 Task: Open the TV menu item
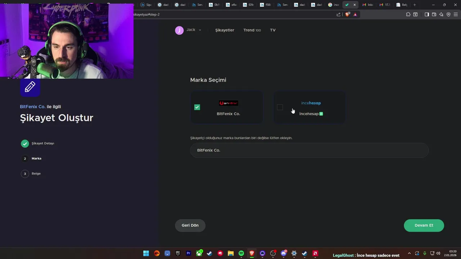click(273, 30)
